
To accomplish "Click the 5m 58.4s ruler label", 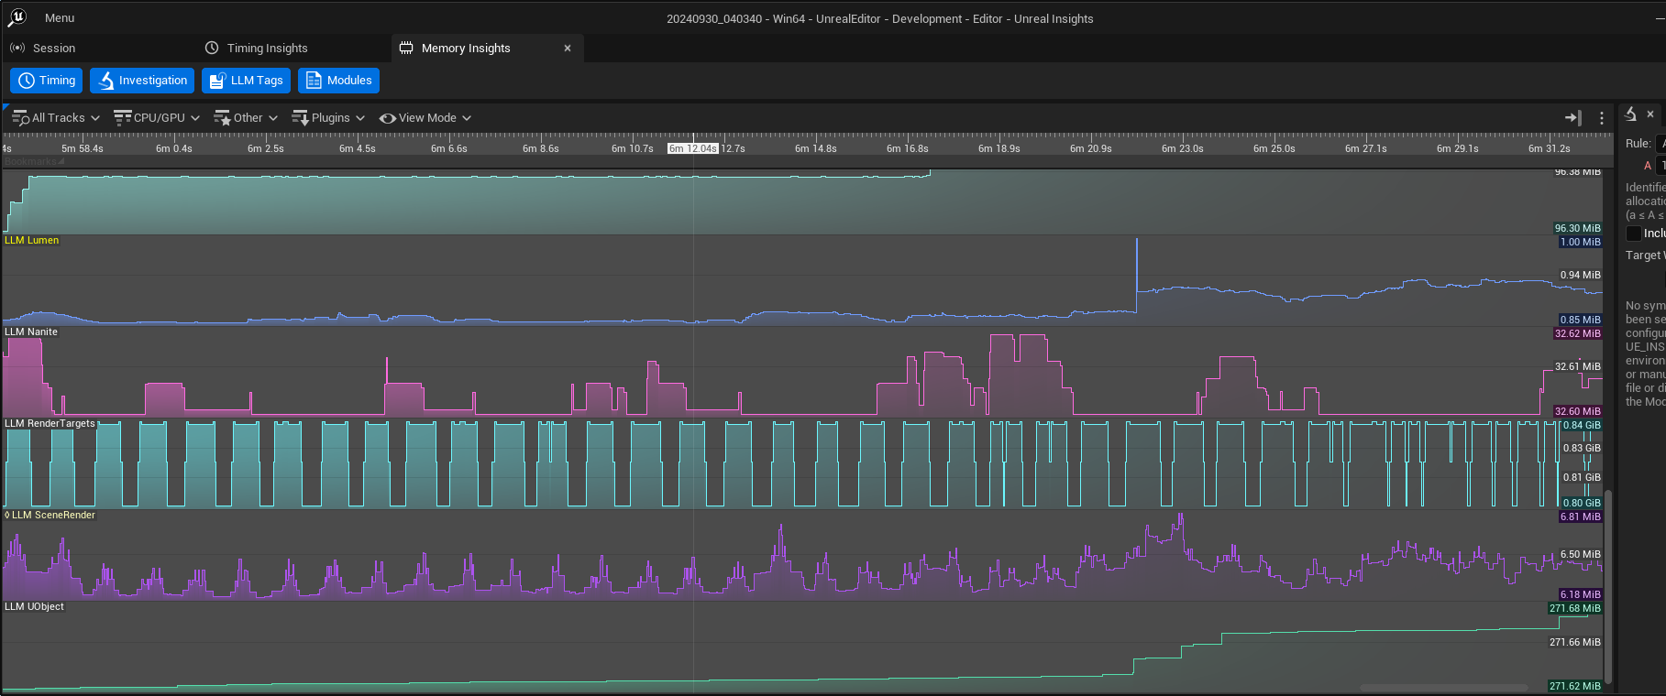I will pyautogui.click(x=83, y=148).
